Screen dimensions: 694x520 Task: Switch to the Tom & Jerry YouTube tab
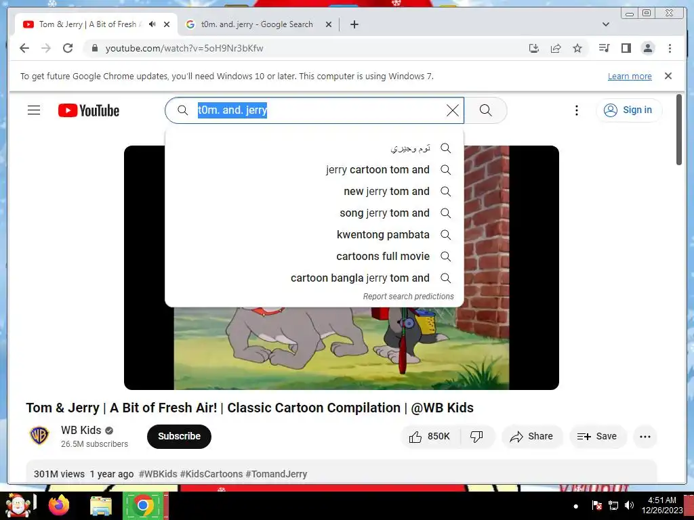(89, 24)
